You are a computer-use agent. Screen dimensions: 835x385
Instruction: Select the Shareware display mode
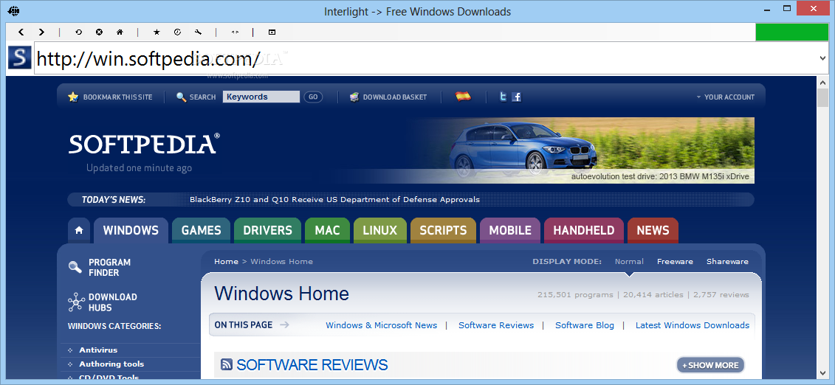coord(727,262)
